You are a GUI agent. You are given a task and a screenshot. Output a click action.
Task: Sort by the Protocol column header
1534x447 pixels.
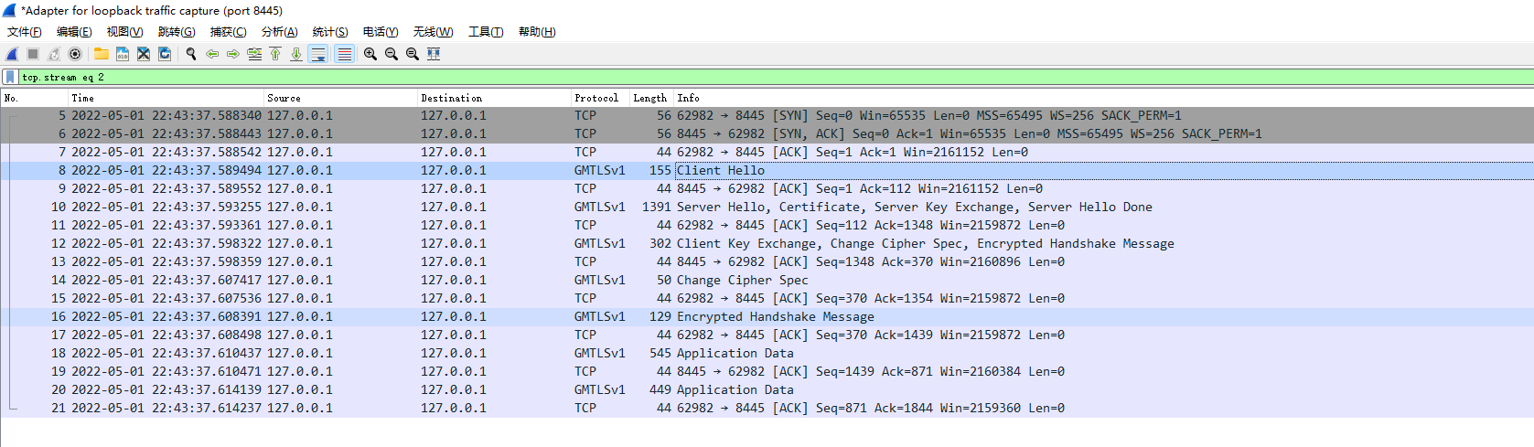[x=596, y=98]
